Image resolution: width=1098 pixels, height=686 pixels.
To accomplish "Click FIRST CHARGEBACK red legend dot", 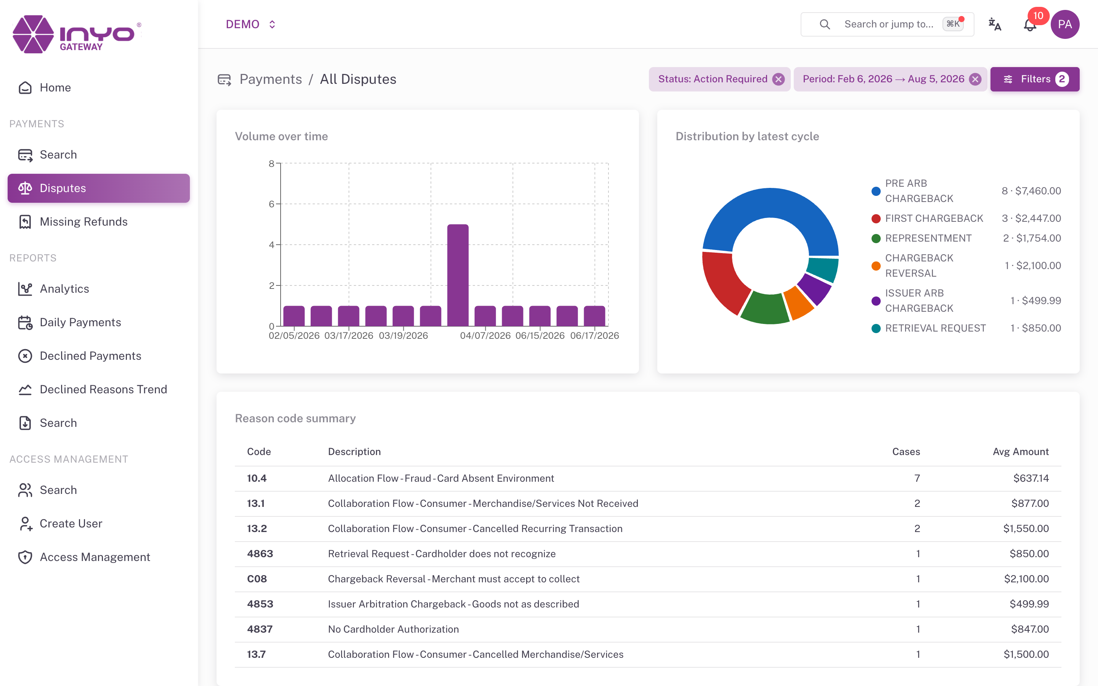I will click(x=876, y=219).
